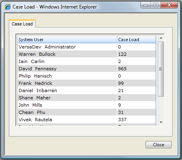The width and height of the screenshot is (182, 160).
Task: Click Iain Carlin's case load value 2
Action: (120, 61)
